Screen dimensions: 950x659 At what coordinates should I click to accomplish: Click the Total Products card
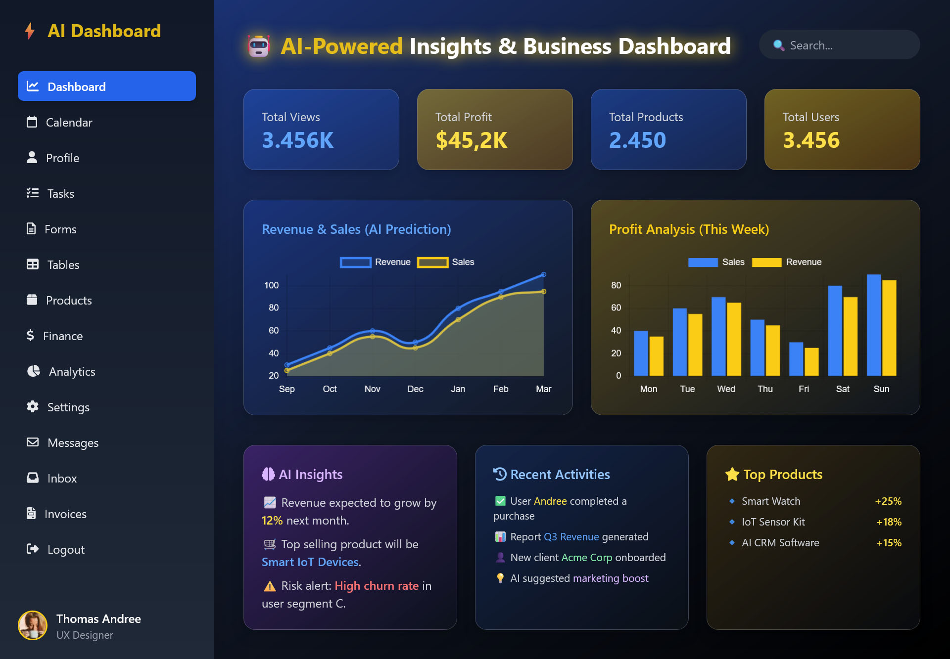coord(668,130)
